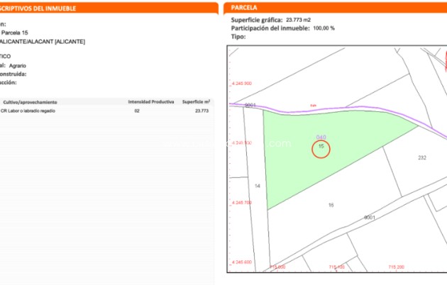Select the CR Labor o labradío regadío row
Screen dimensions: 447x285
28,111
